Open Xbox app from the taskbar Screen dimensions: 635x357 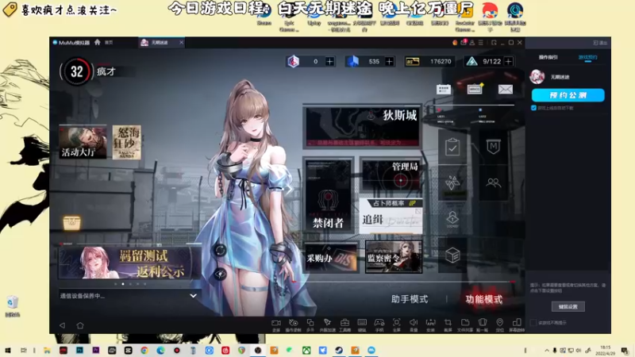tap(306, 350)
